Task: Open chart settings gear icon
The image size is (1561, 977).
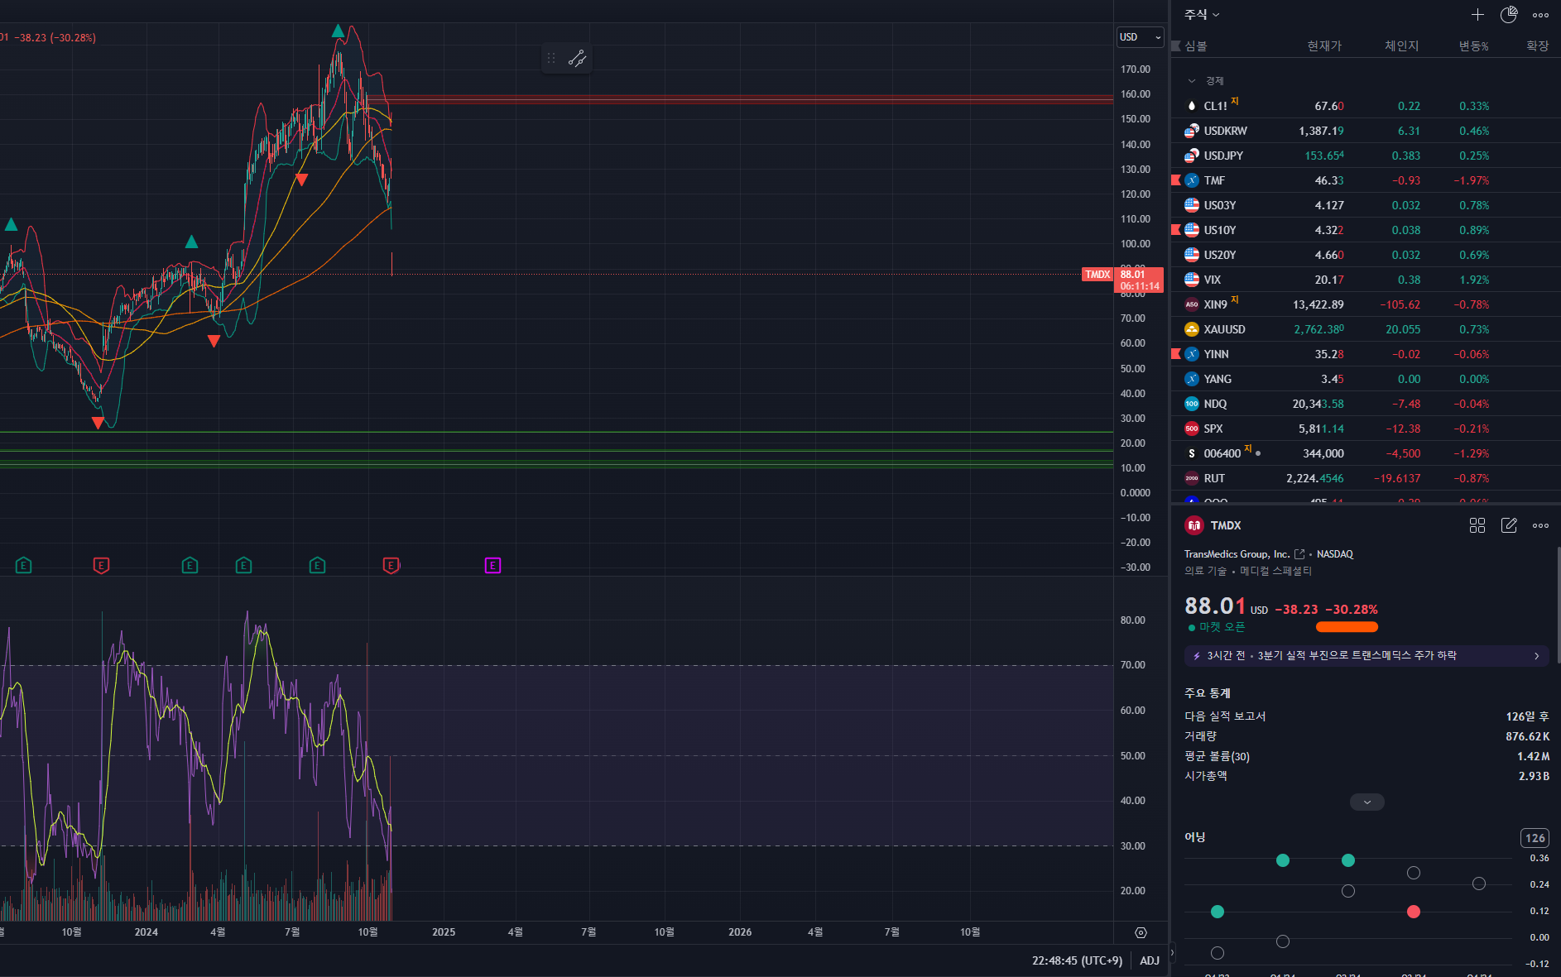Action: point(1141,932)
